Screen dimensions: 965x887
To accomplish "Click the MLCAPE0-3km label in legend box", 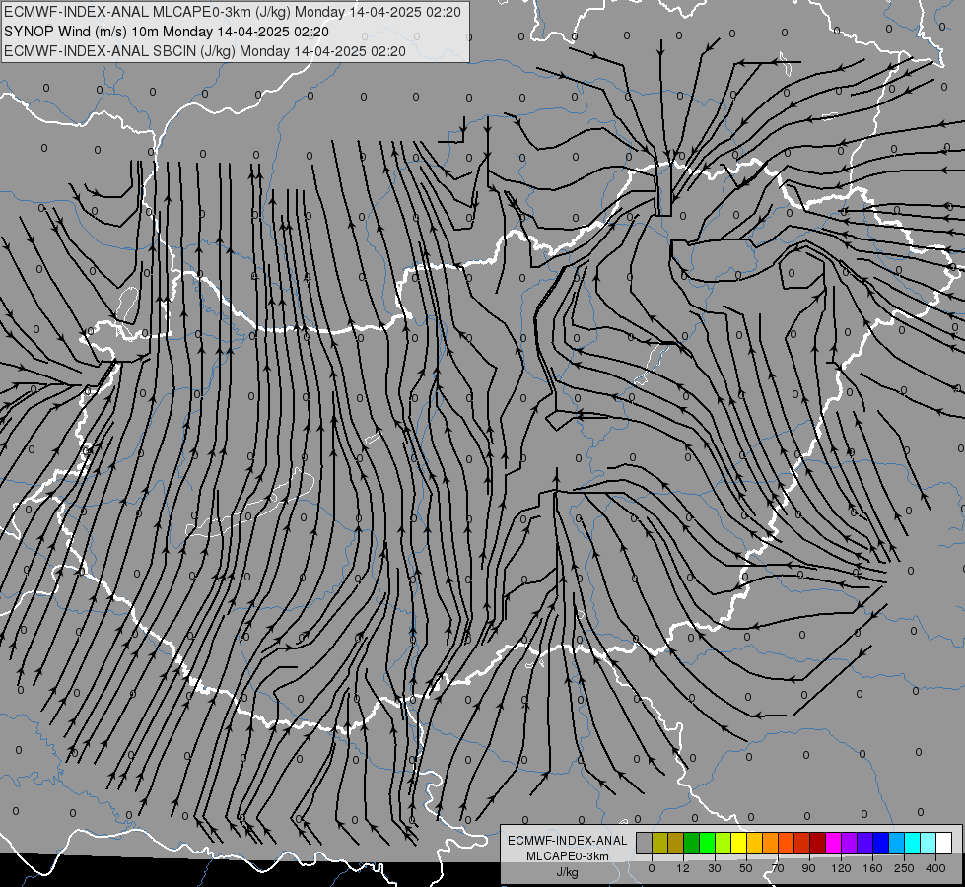I will [x=568, y=856].
